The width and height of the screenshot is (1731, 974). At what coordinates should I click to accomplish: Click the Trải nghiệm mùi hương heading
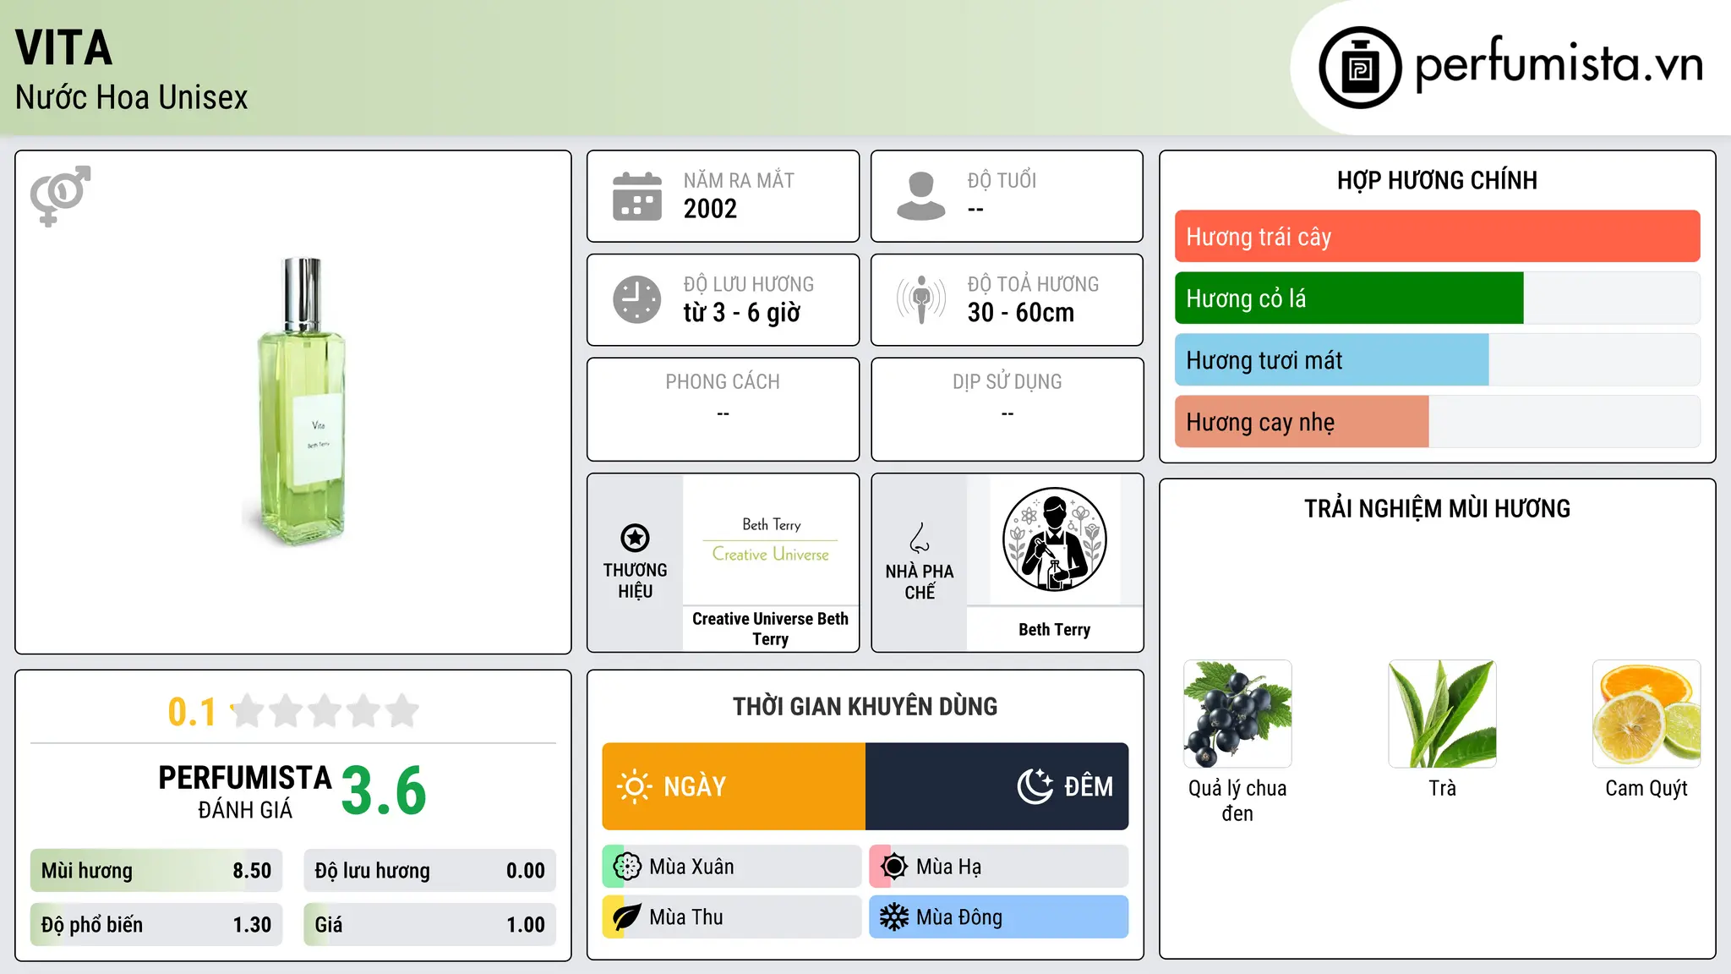point(1437,509)
